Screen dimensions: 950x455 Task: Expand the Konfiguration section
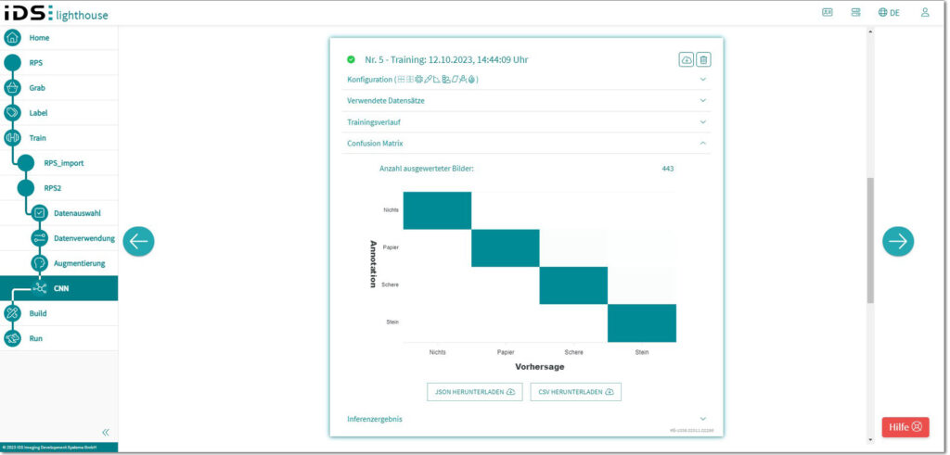[702, 80]
